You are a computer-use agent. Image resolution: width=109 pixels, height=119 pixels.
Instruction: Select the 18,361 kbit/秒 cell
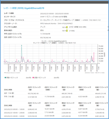(x=50, y=109)
